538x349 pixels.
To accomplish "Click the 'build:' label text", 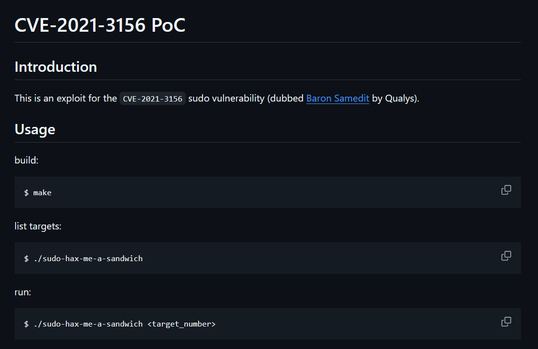I will point(26,160).
